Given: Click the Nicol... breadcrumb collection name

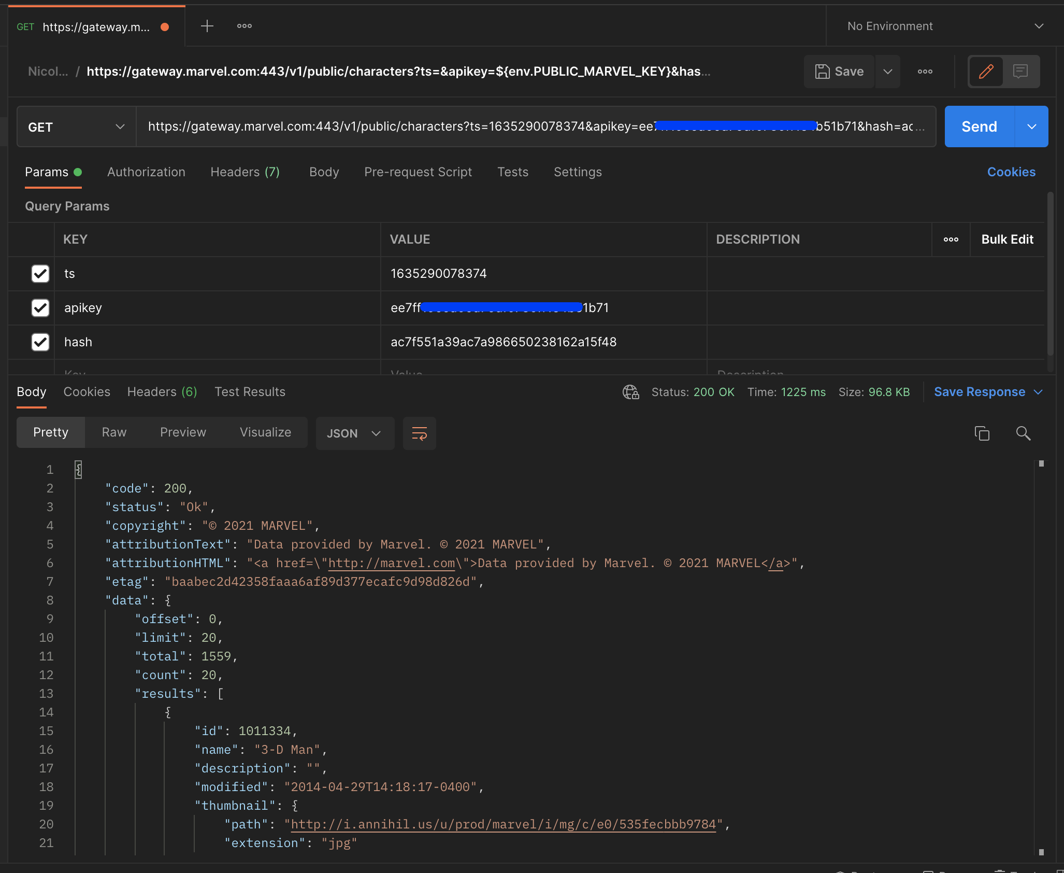Looking at the screenshot, I should click(x=48, y=72).
